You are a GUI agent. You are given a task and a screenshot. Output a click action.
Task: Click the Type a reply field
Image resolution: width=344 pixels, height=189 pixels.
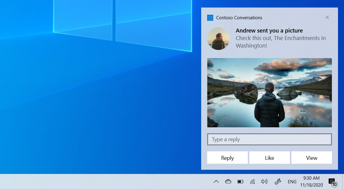pyautogui.click(x=269, y=139)
